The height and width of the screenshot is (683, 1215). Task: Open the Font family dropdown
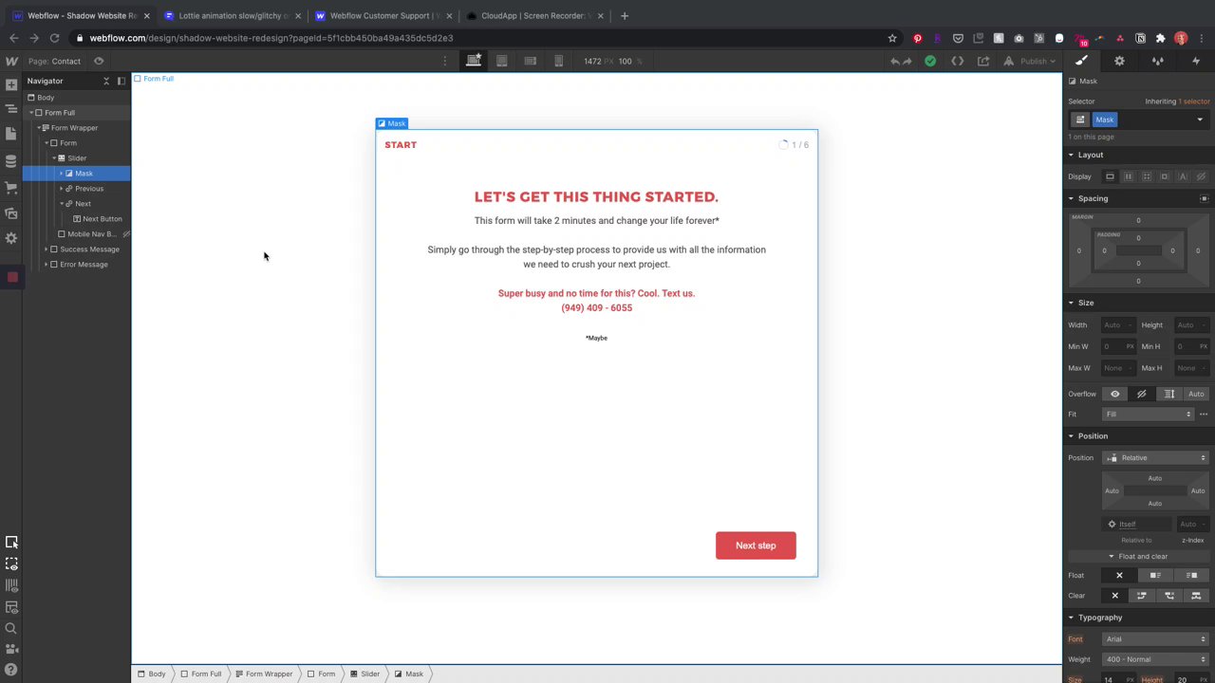coord(1156,639)
